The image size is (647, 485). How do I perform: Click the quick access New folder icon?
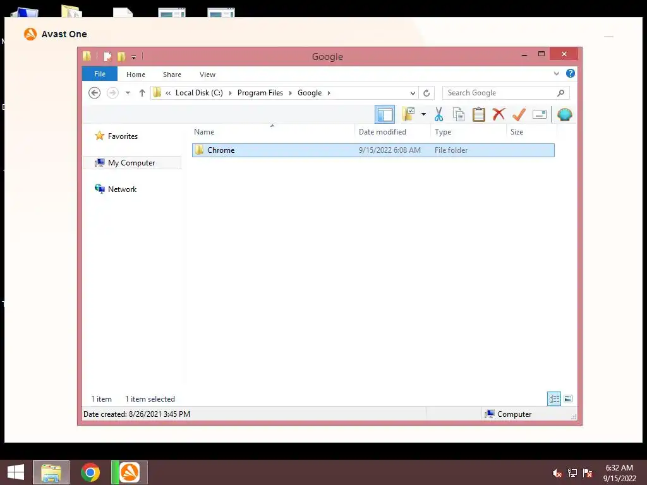tap(121, 56)
